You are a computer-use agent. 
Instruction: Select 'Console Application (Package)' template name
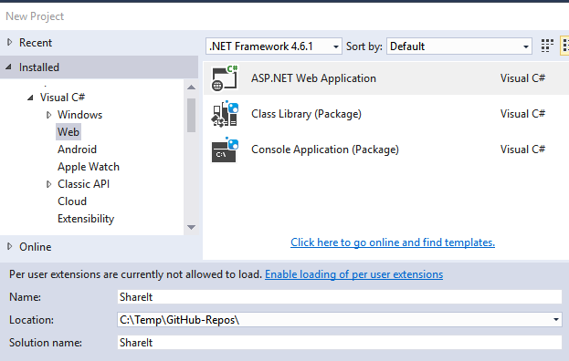(x=325, y=150)
